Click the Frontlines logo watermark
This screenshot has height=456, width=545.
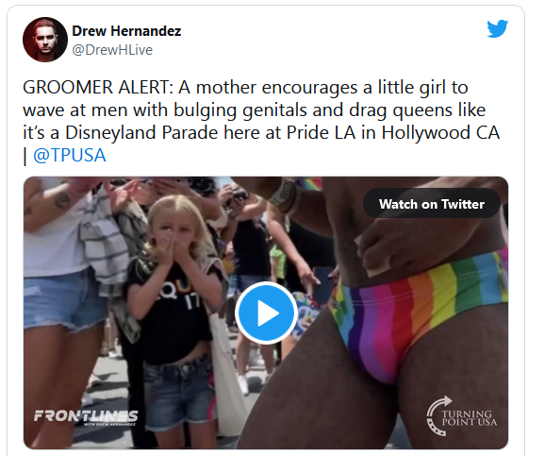point(86,415)
